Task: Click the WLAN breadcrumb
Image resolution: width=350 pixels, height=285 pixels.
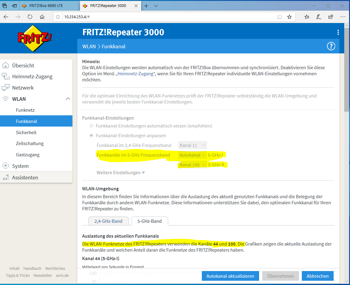Action: tap(89, 46)
